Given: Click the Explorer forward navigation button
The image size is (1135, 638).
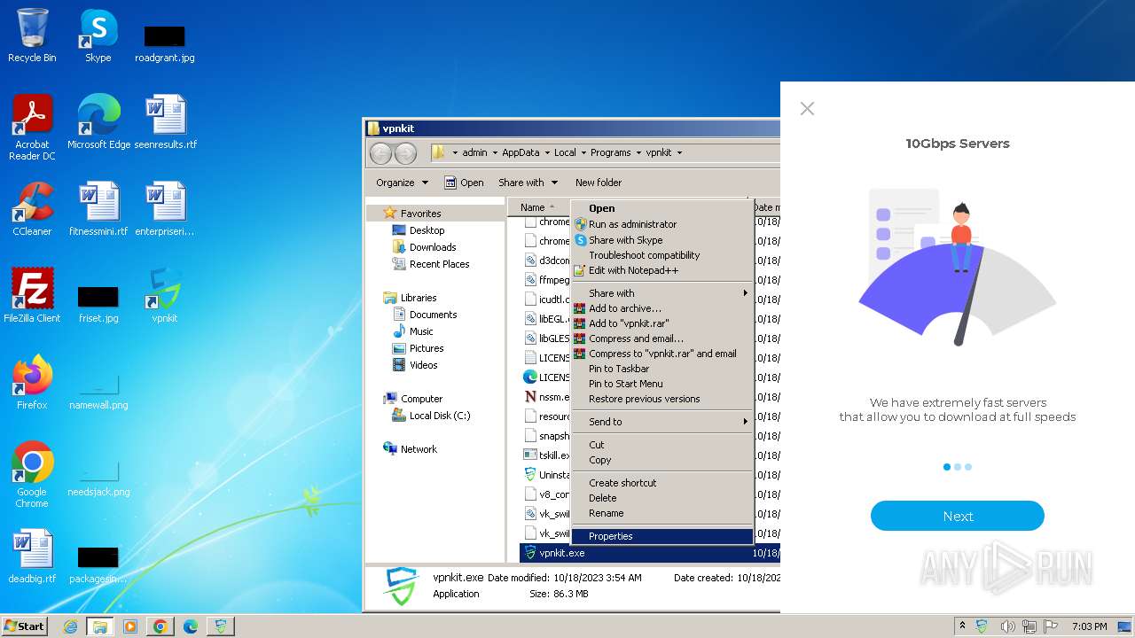Looking at the screenshot, I should pyautogui.click(x=405, y=152).
